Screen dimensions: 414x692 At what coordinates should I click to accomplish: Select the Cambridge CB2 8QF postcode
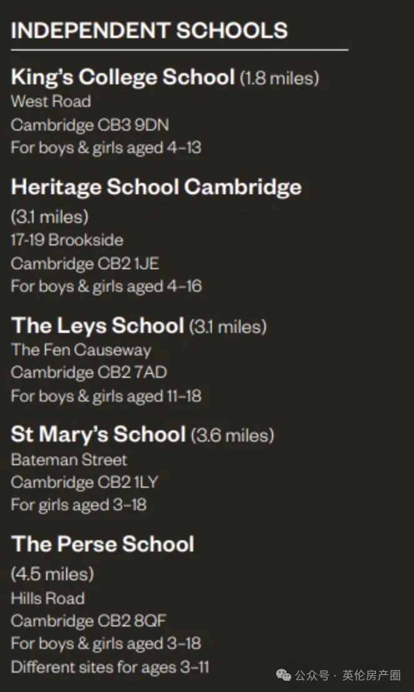coord(89,621)
